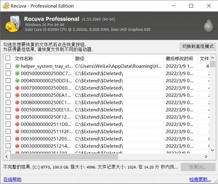The height and width of the screenshot is (184, 218).
Task: Minimize the Recuva window
Action: [174, 6]
